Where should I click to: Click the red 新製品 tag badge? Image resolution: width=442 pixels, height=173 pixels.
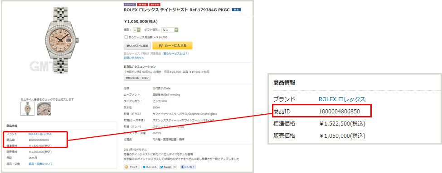pos(142,5)
